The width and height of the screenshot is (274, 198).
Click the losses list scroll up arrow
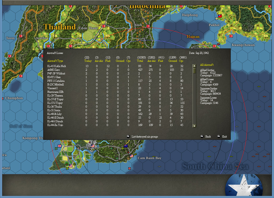pos(194,66)
